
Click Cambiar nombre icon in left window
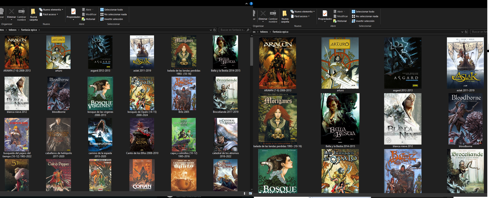coord(21,11)
